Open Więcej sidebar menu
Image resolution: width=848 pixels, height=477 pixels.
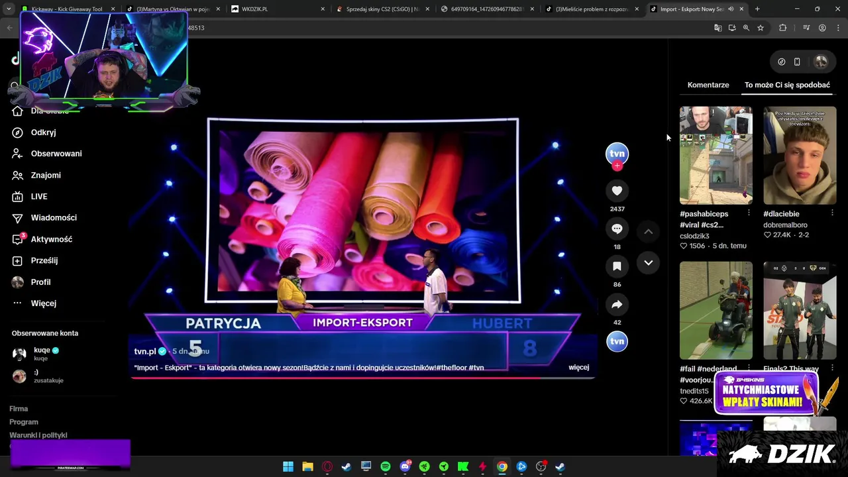(34, 303)
